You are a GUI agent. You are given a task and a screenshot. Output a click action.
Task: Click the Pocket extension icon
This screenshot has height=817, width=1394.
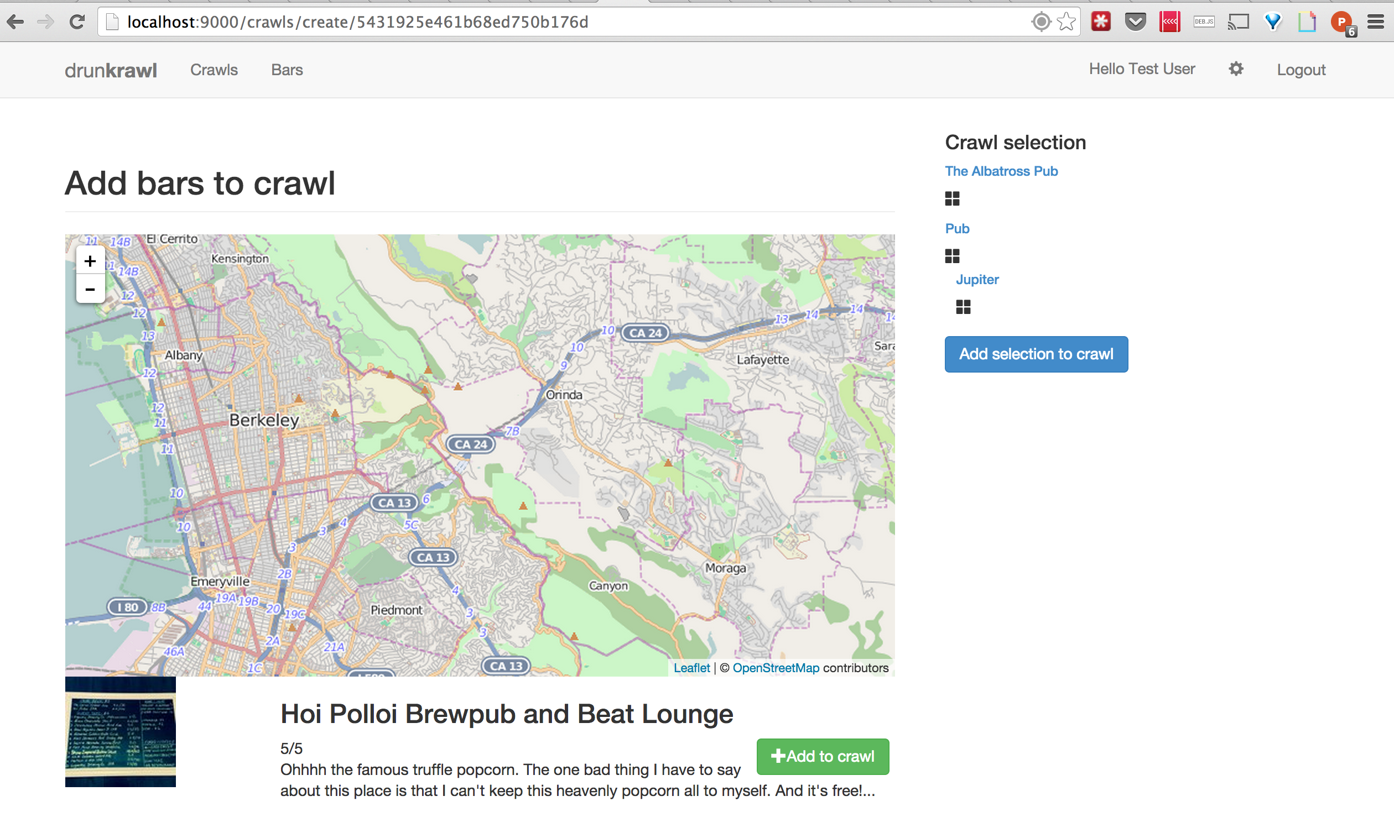(1135, 22)
